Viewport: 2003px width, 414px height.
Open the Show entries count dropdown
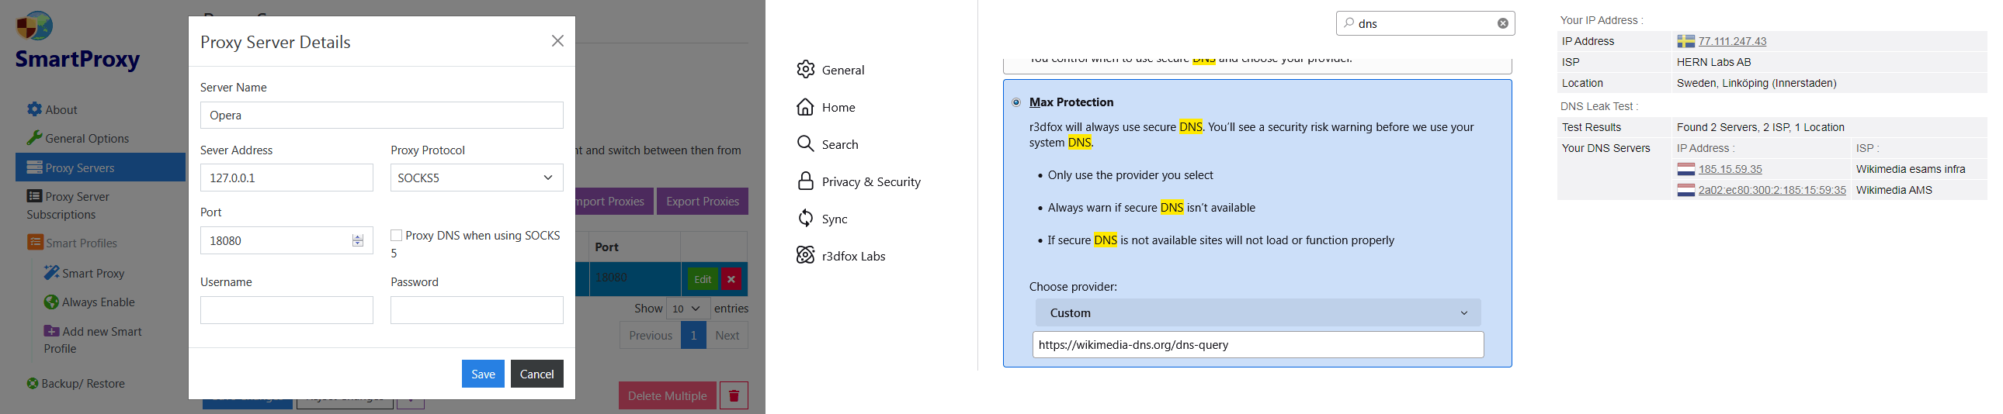click(687, 309)
